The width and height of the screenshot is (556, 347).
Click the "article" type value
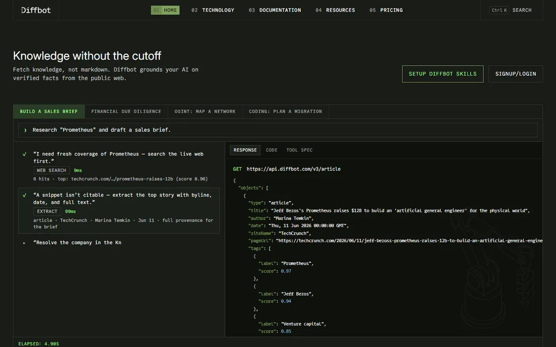click(x=281, y=203)
